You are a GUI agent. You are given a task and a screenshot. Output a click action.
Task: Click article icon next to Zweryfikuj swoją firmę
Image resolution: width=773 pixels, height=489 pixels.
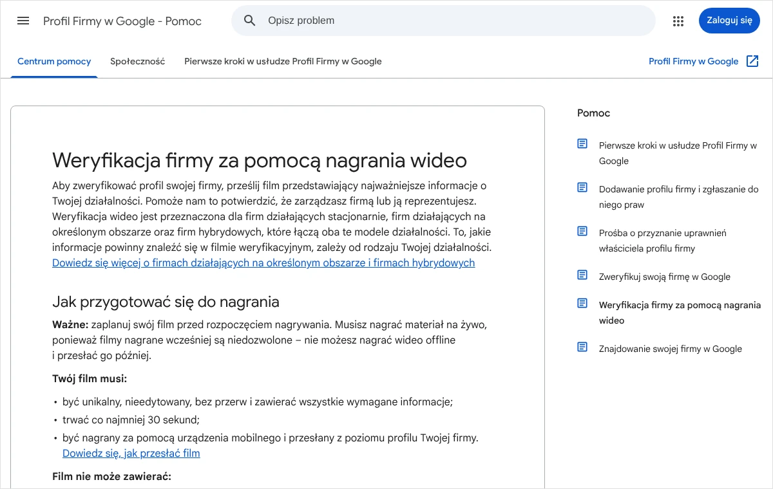[x=582, y=275]
